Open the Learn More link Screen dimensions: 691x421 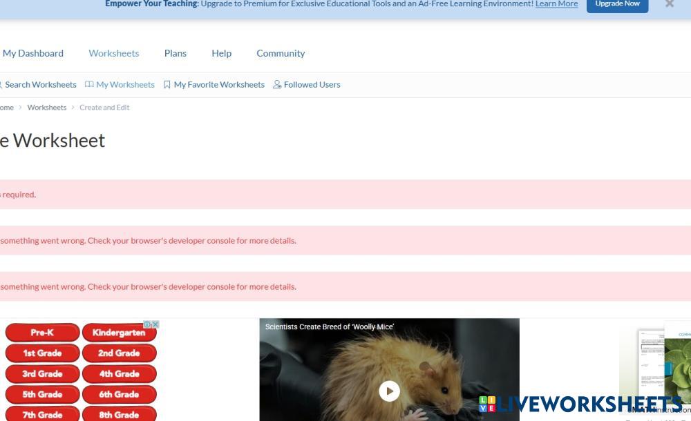556,4
